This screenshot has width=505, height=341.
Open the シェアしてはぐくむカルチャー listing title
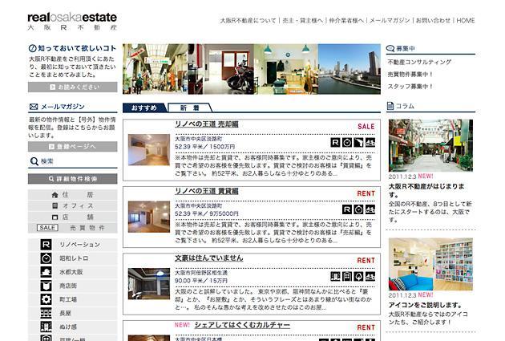242,325
